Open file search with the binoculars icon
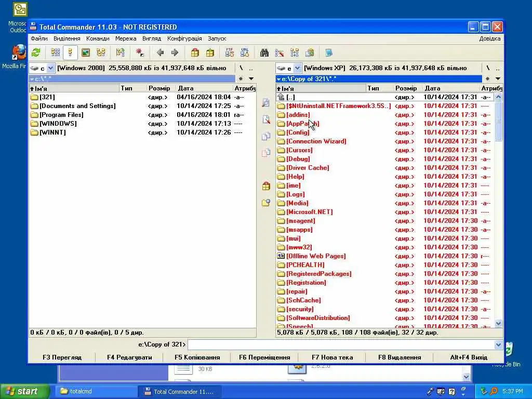Screen dimensions: 532x399 264,52
